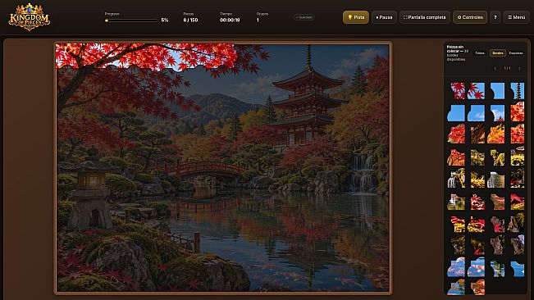Click the Grupos count value
This screenshot has height=300, width=534.
pos(258,20)
